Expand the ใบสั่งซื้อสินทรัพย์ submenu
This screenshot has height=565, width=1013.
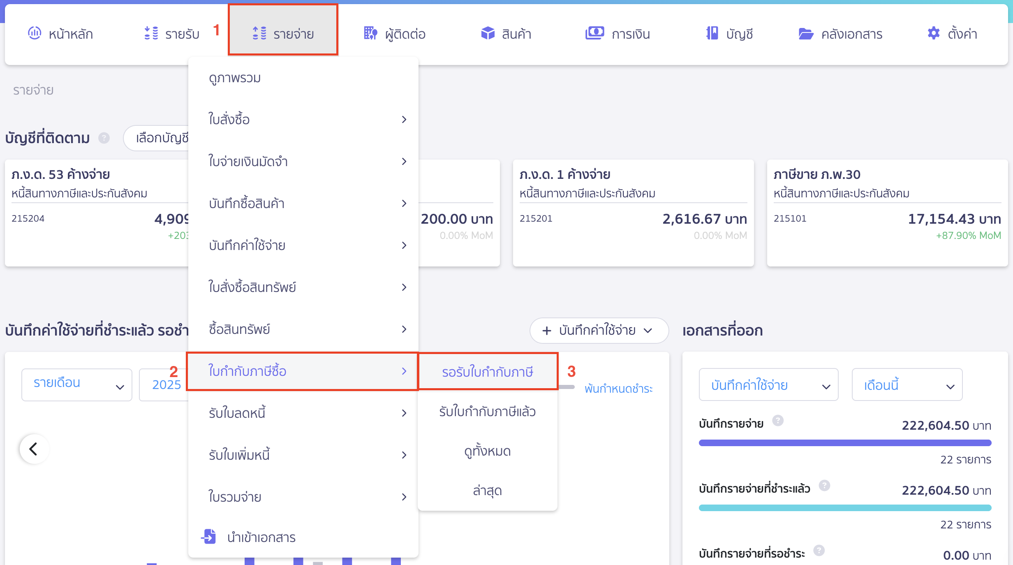[303, 287]
